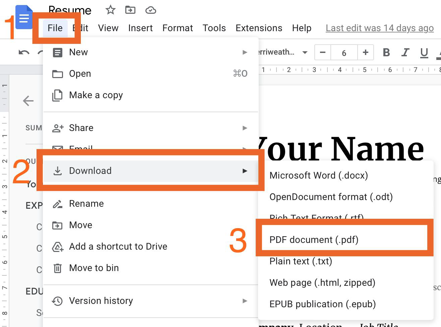Increase font size with the plus button
Image resolution: width=441 pixels, height=327 pixels.
[x=366, y=52]
